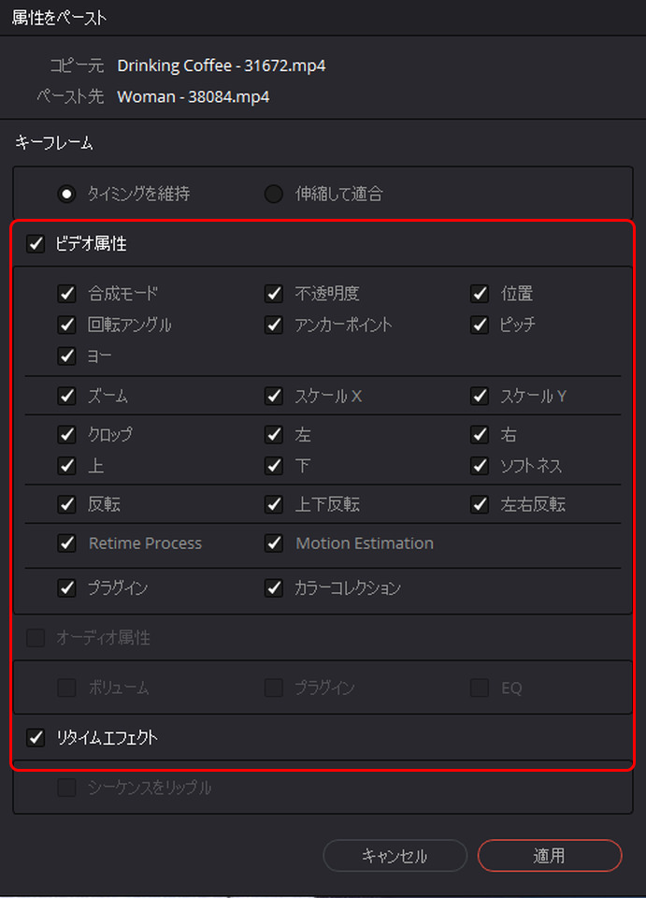Disable the クロップ checkbox

click(x=67, y=435)
